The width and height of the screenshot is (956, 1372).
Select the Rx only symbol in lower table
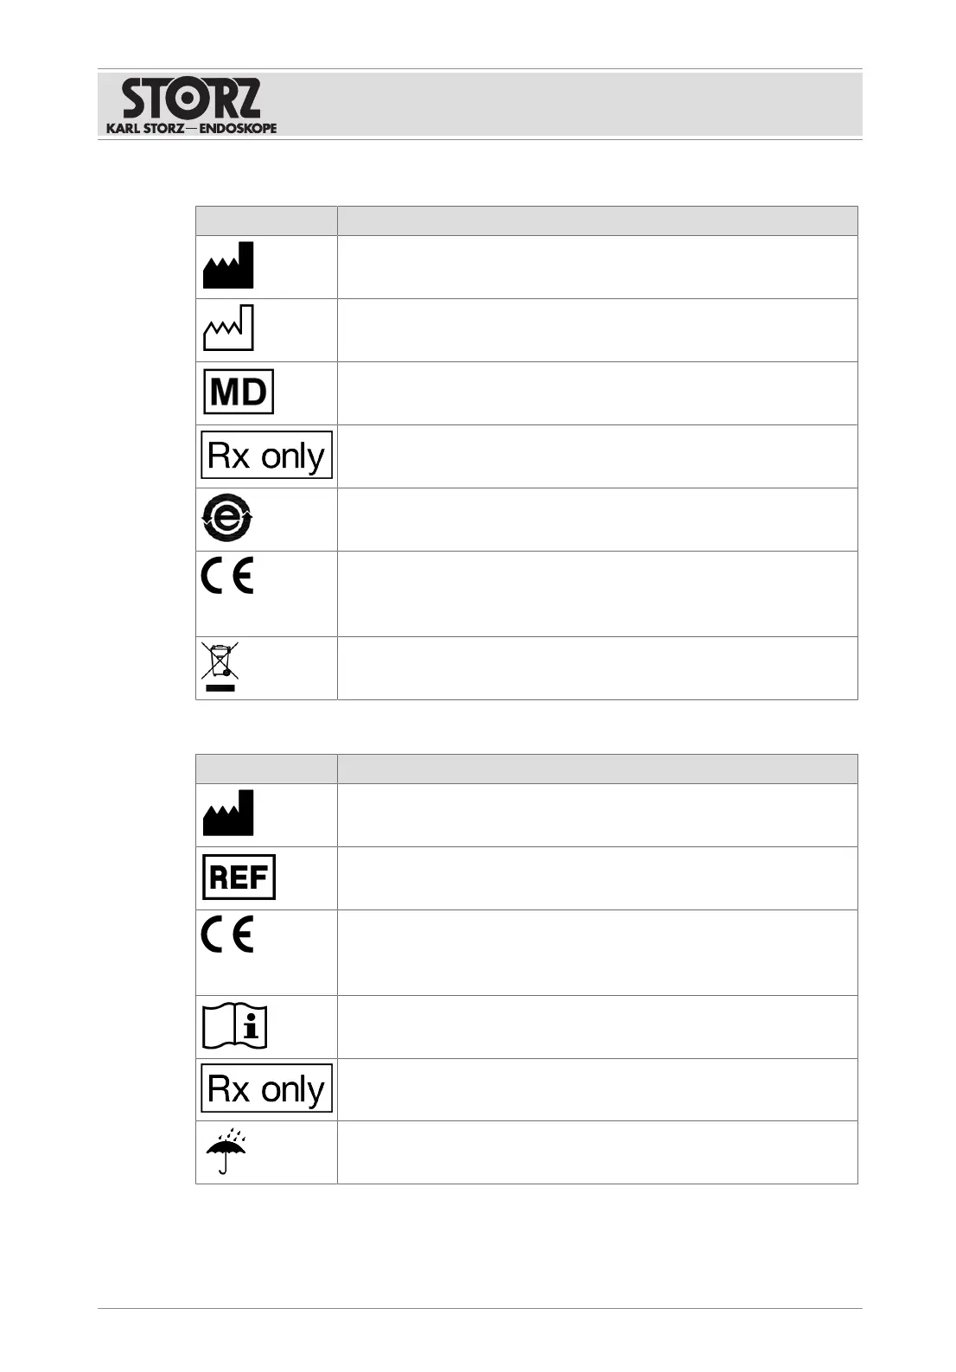point(266,1088)
